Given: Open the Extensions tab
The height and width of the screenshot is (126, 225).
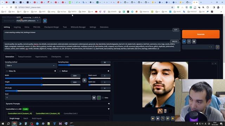Looking at the screenshot, I should click(x=104, y=27).
